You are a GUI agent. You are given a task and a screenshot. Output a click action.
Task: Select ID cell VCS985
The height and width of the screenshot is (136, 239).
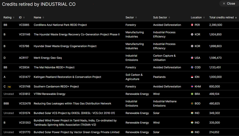tap(24, 25)
